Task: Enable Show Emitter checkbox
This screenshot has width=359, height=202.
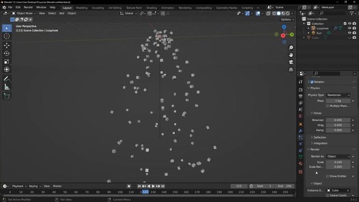Action: [328, 176]
